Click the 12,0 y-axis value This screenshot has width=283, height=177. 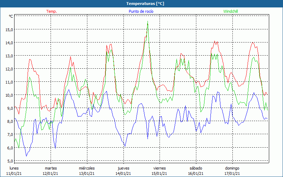pos(9,69)
